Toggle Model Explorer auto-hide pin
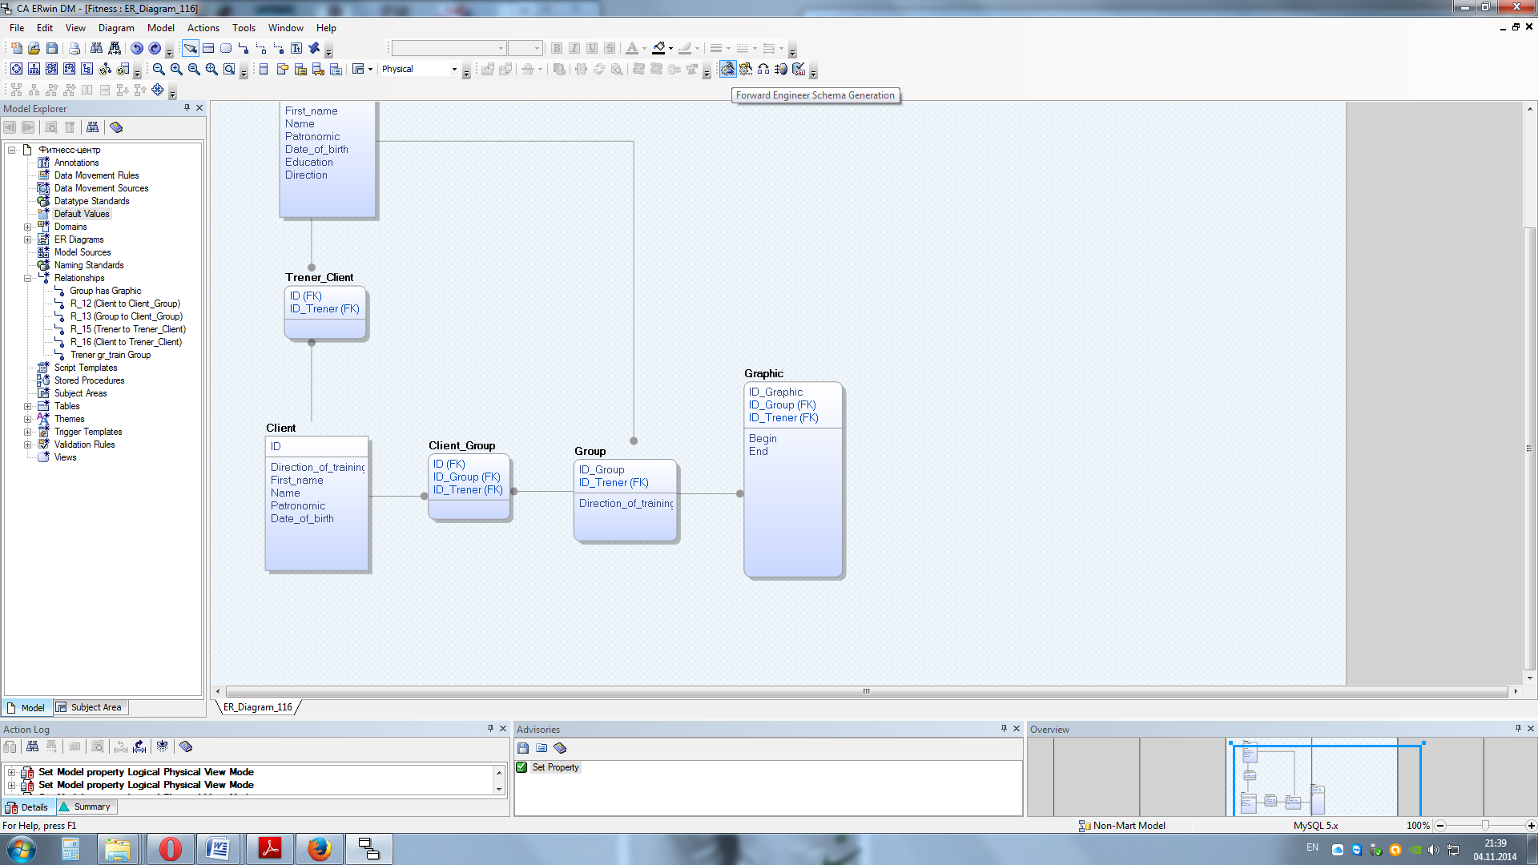The image size is (1538, 865). pos(187,108)
